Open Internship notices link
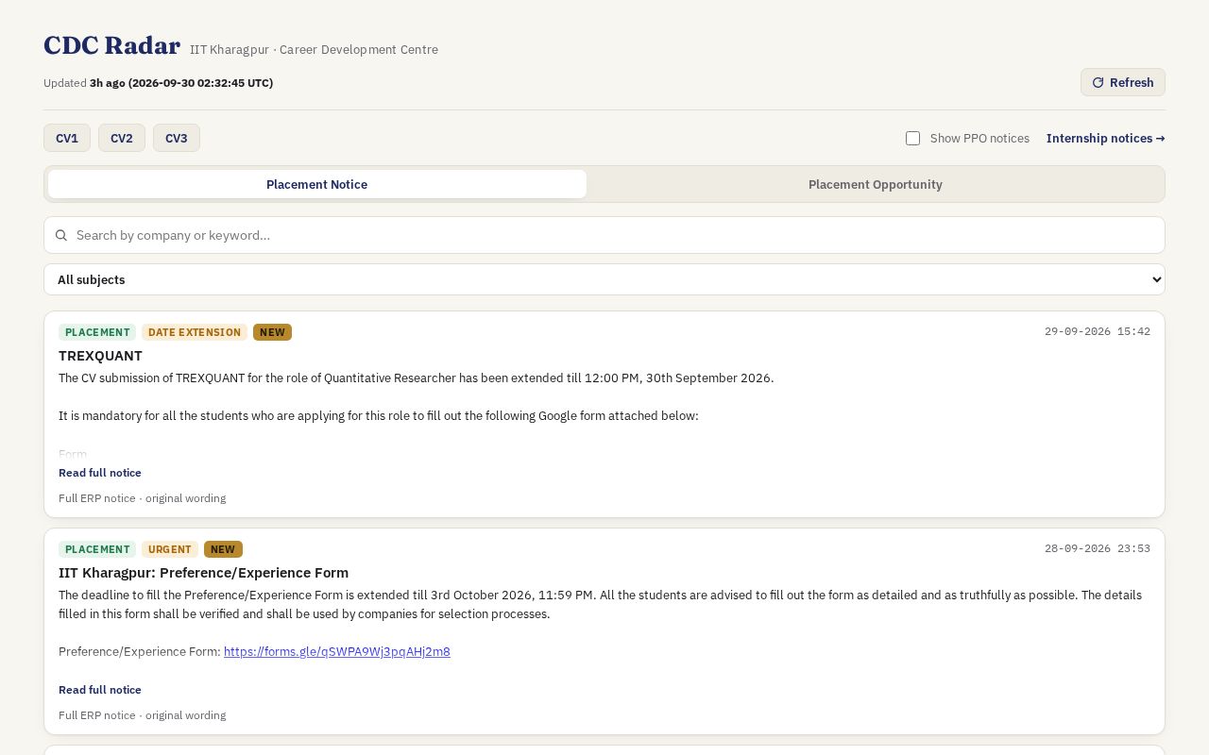This screenshot has height=755, width=1209. point(1105,138)
